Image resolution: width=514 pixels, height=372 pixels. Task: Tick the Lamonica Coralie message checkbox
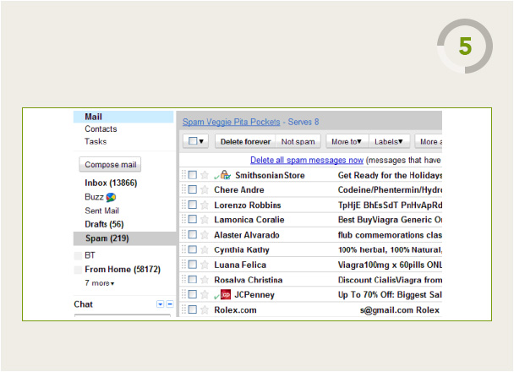pos(193,219)
